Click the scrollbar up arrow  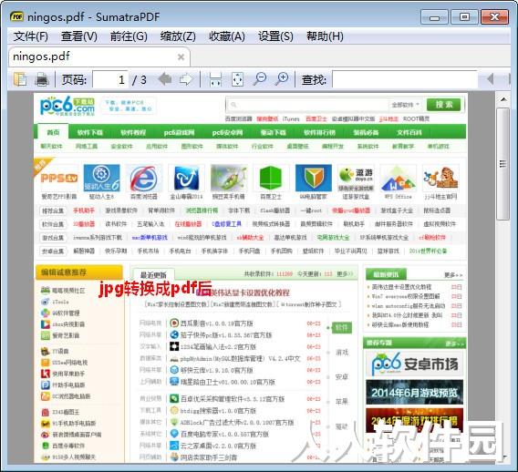pyautogui.click(x=503, y=99)
